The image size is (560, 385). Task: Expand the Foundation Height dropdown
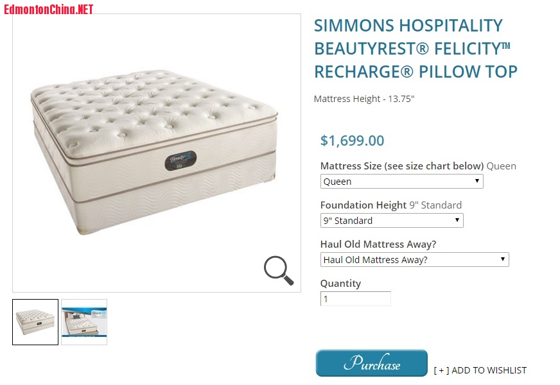coord(392,221)
